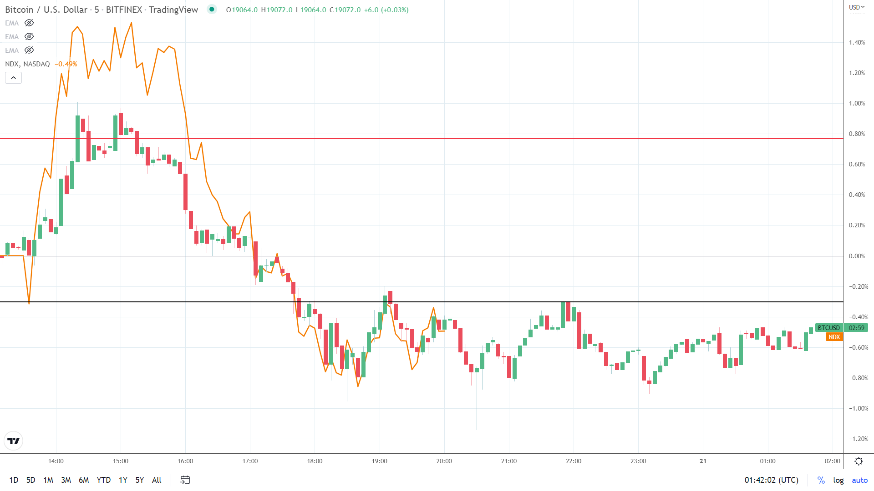
Task: Select the 1D timeframe
Action: click(14, 480)
